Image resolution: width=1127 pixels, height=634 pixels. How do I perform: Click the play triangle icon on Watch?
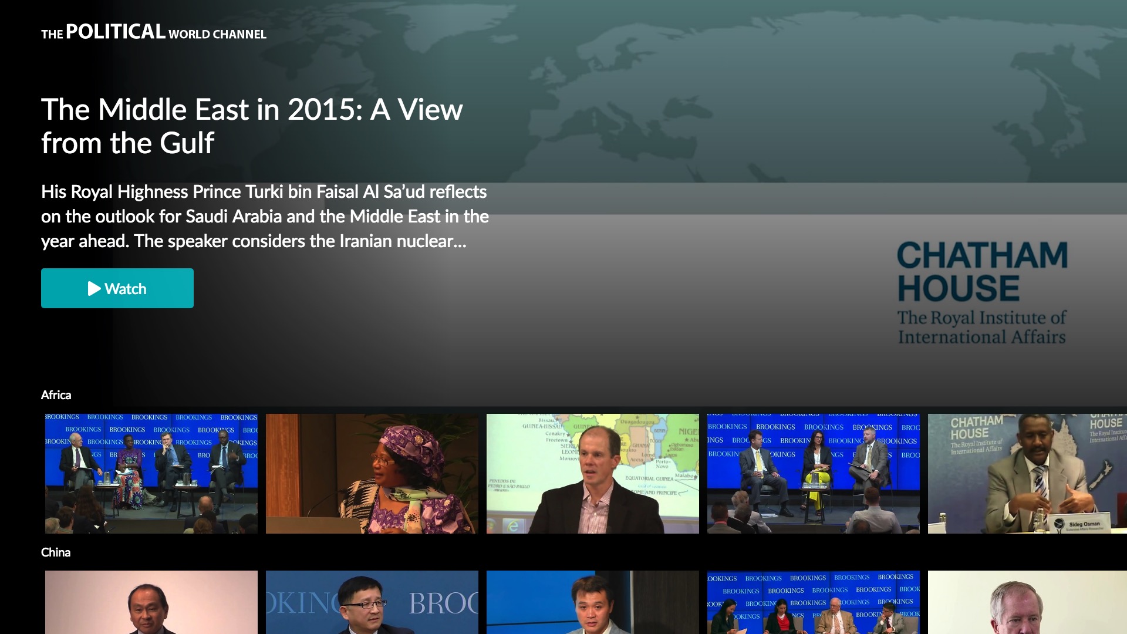point(94,288)
